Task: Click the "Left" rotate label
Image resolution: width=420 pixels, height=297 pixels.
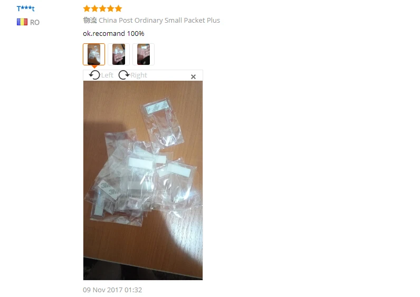Action: tap(107, 75)
